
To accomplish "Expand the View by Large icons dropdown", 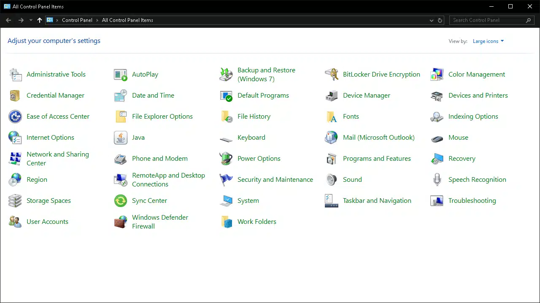I will tap(488, 41).
